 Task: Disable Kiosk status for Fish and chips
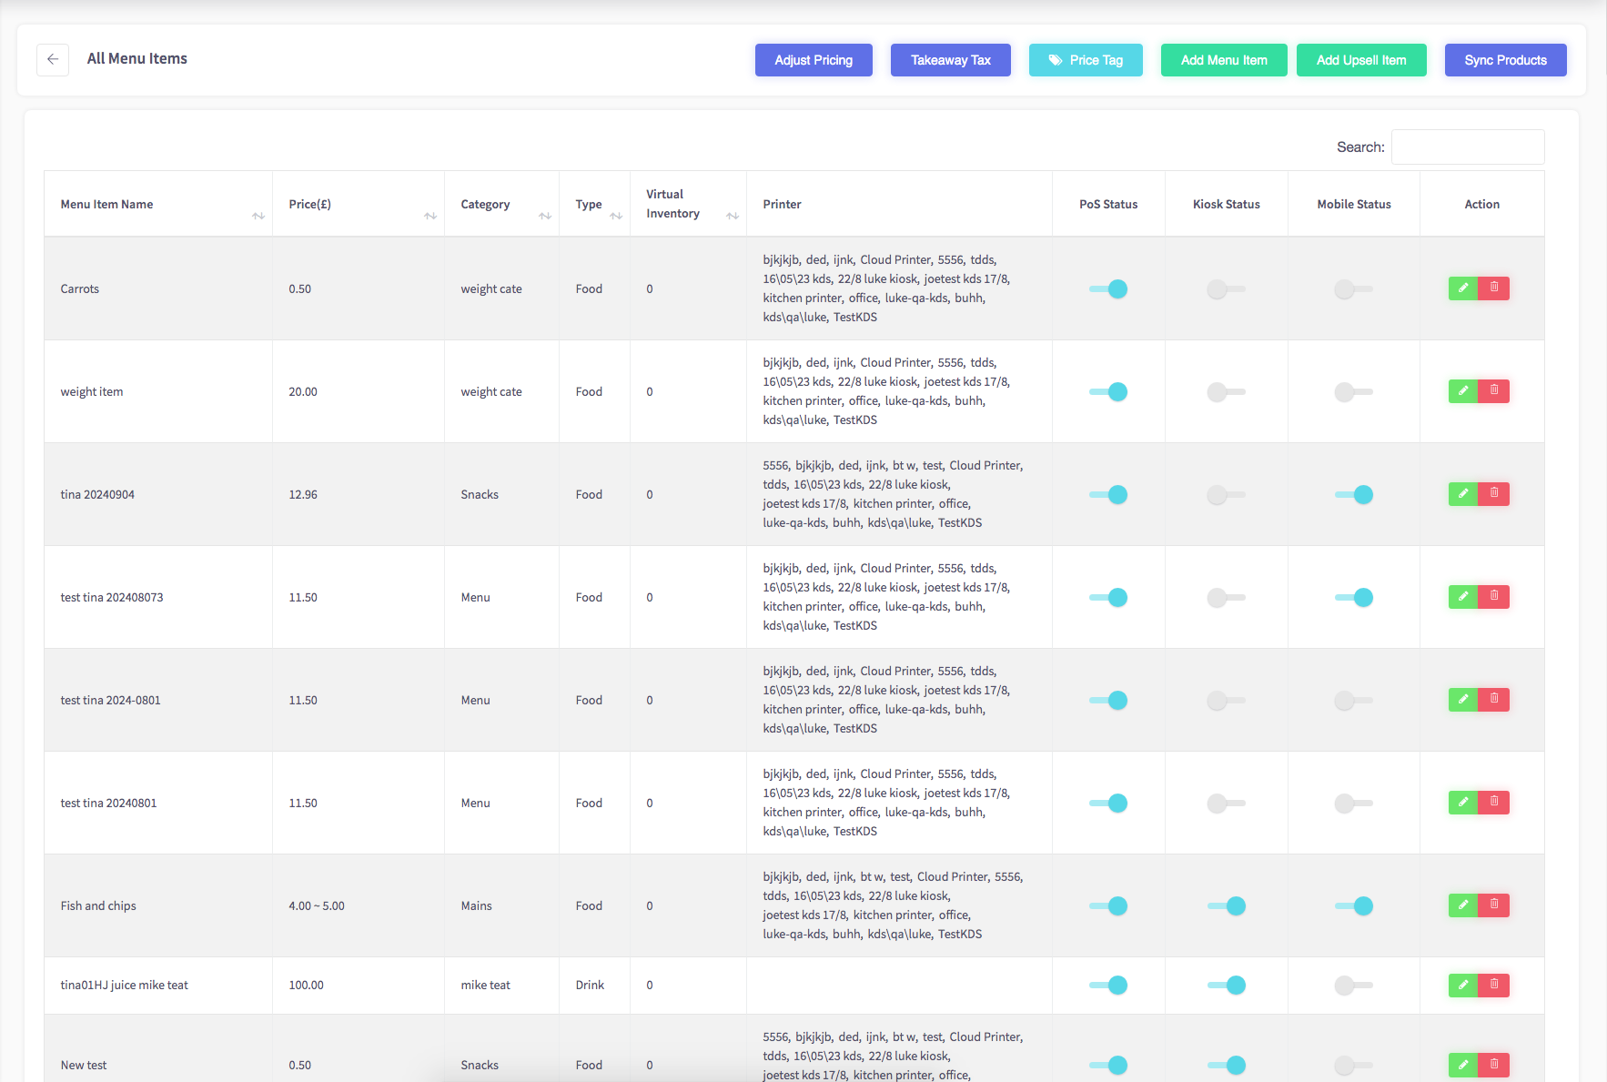click(x=1227, y=905)
